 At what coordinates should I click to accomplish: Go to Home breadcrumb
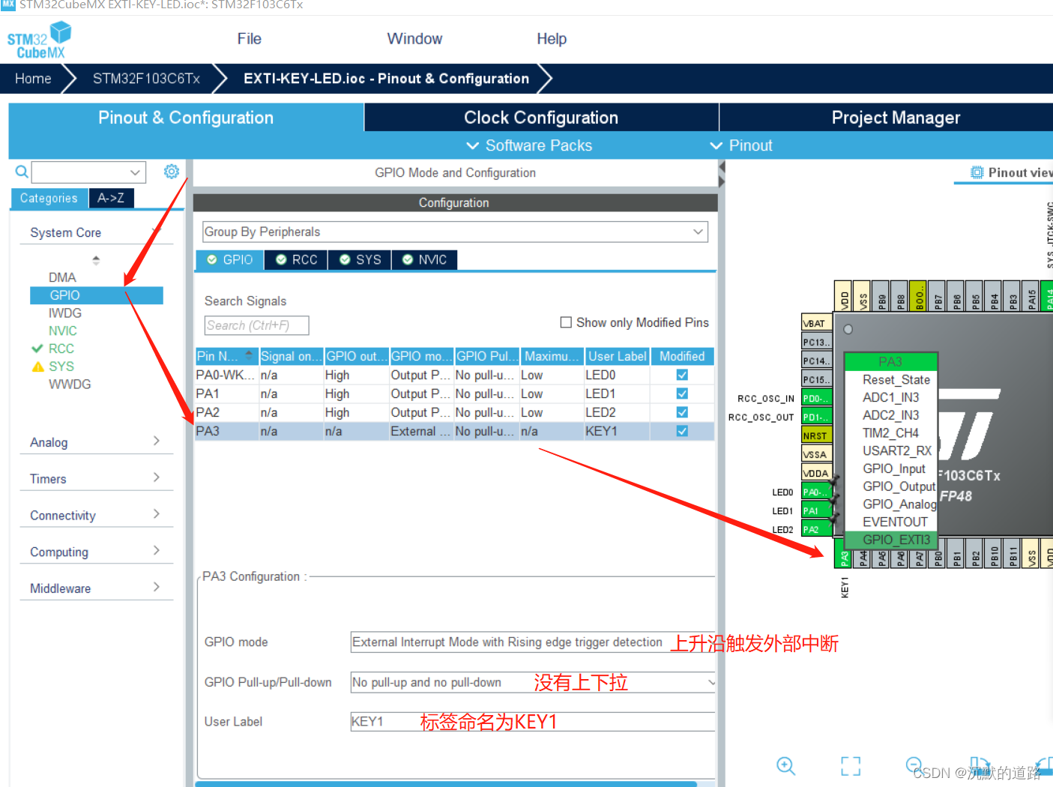(x=33, y=79)
